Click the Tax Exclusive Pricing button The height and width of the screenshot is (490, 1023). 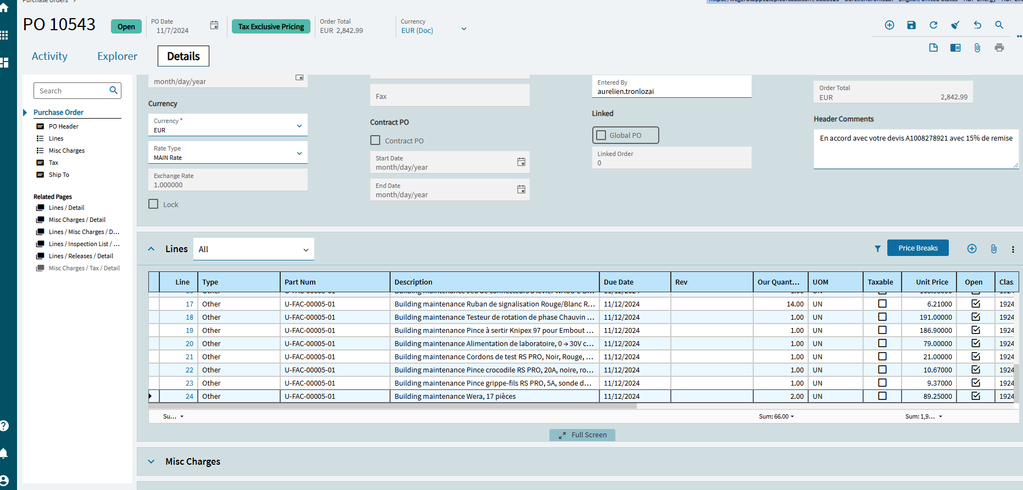coord(271,26)
